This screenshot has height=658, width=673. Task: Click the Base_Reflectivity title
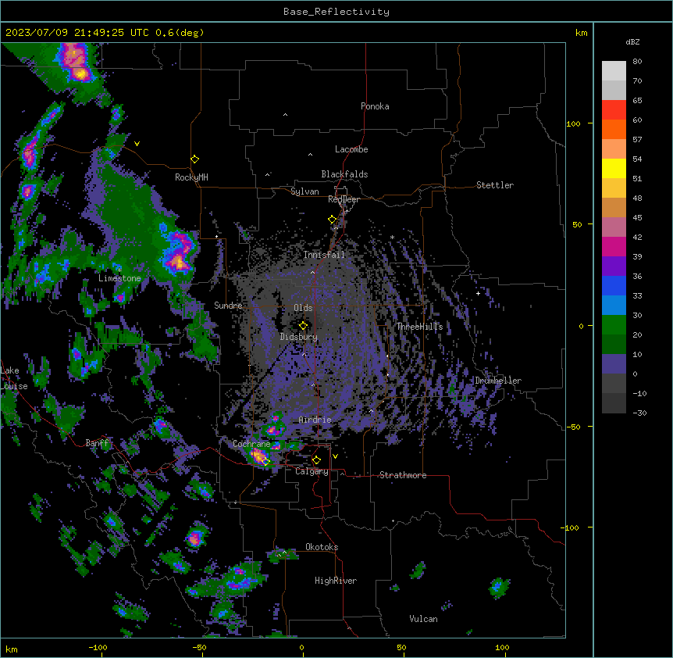(x=336, y=12)
